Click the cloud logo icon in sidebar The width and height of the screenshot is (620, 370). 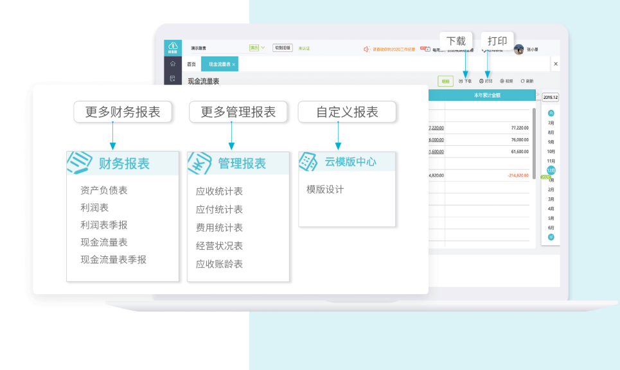(x=172, y=47)
